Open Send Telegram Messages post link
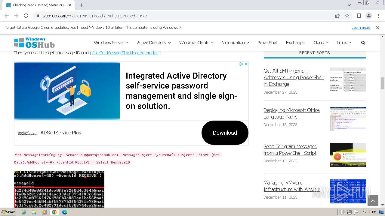 click(x=290, y=150)
